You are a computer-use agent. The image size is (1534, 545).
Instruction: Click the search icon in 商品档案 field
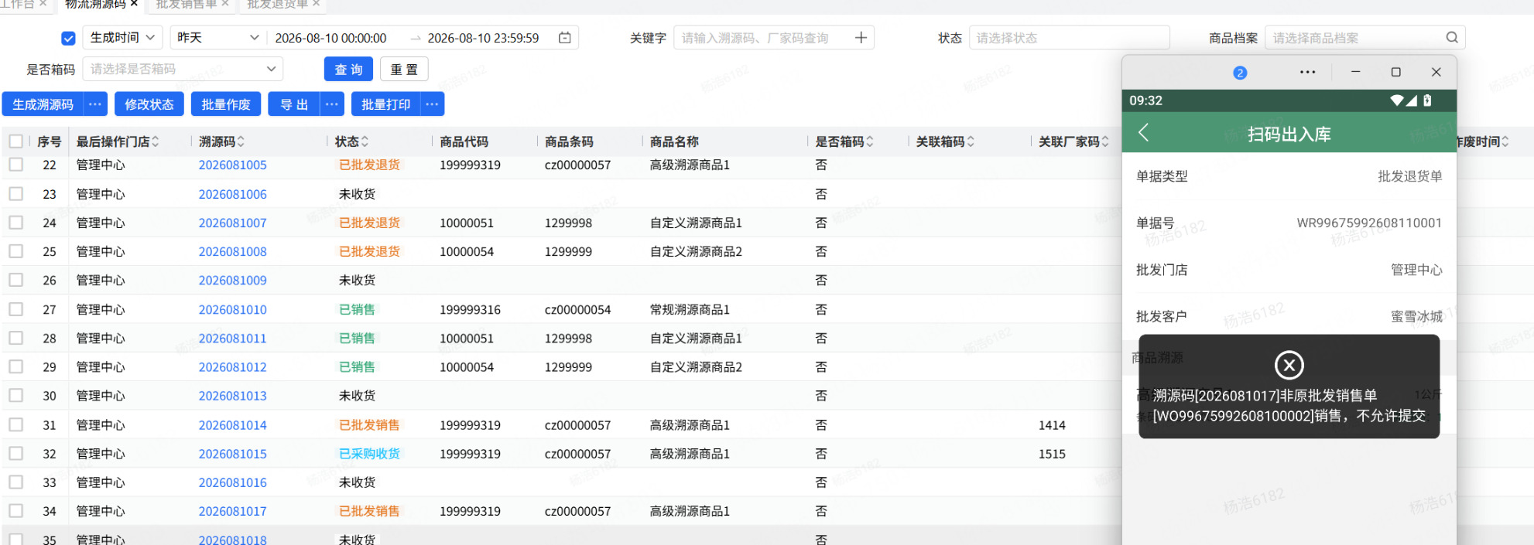coord(1452,37)
